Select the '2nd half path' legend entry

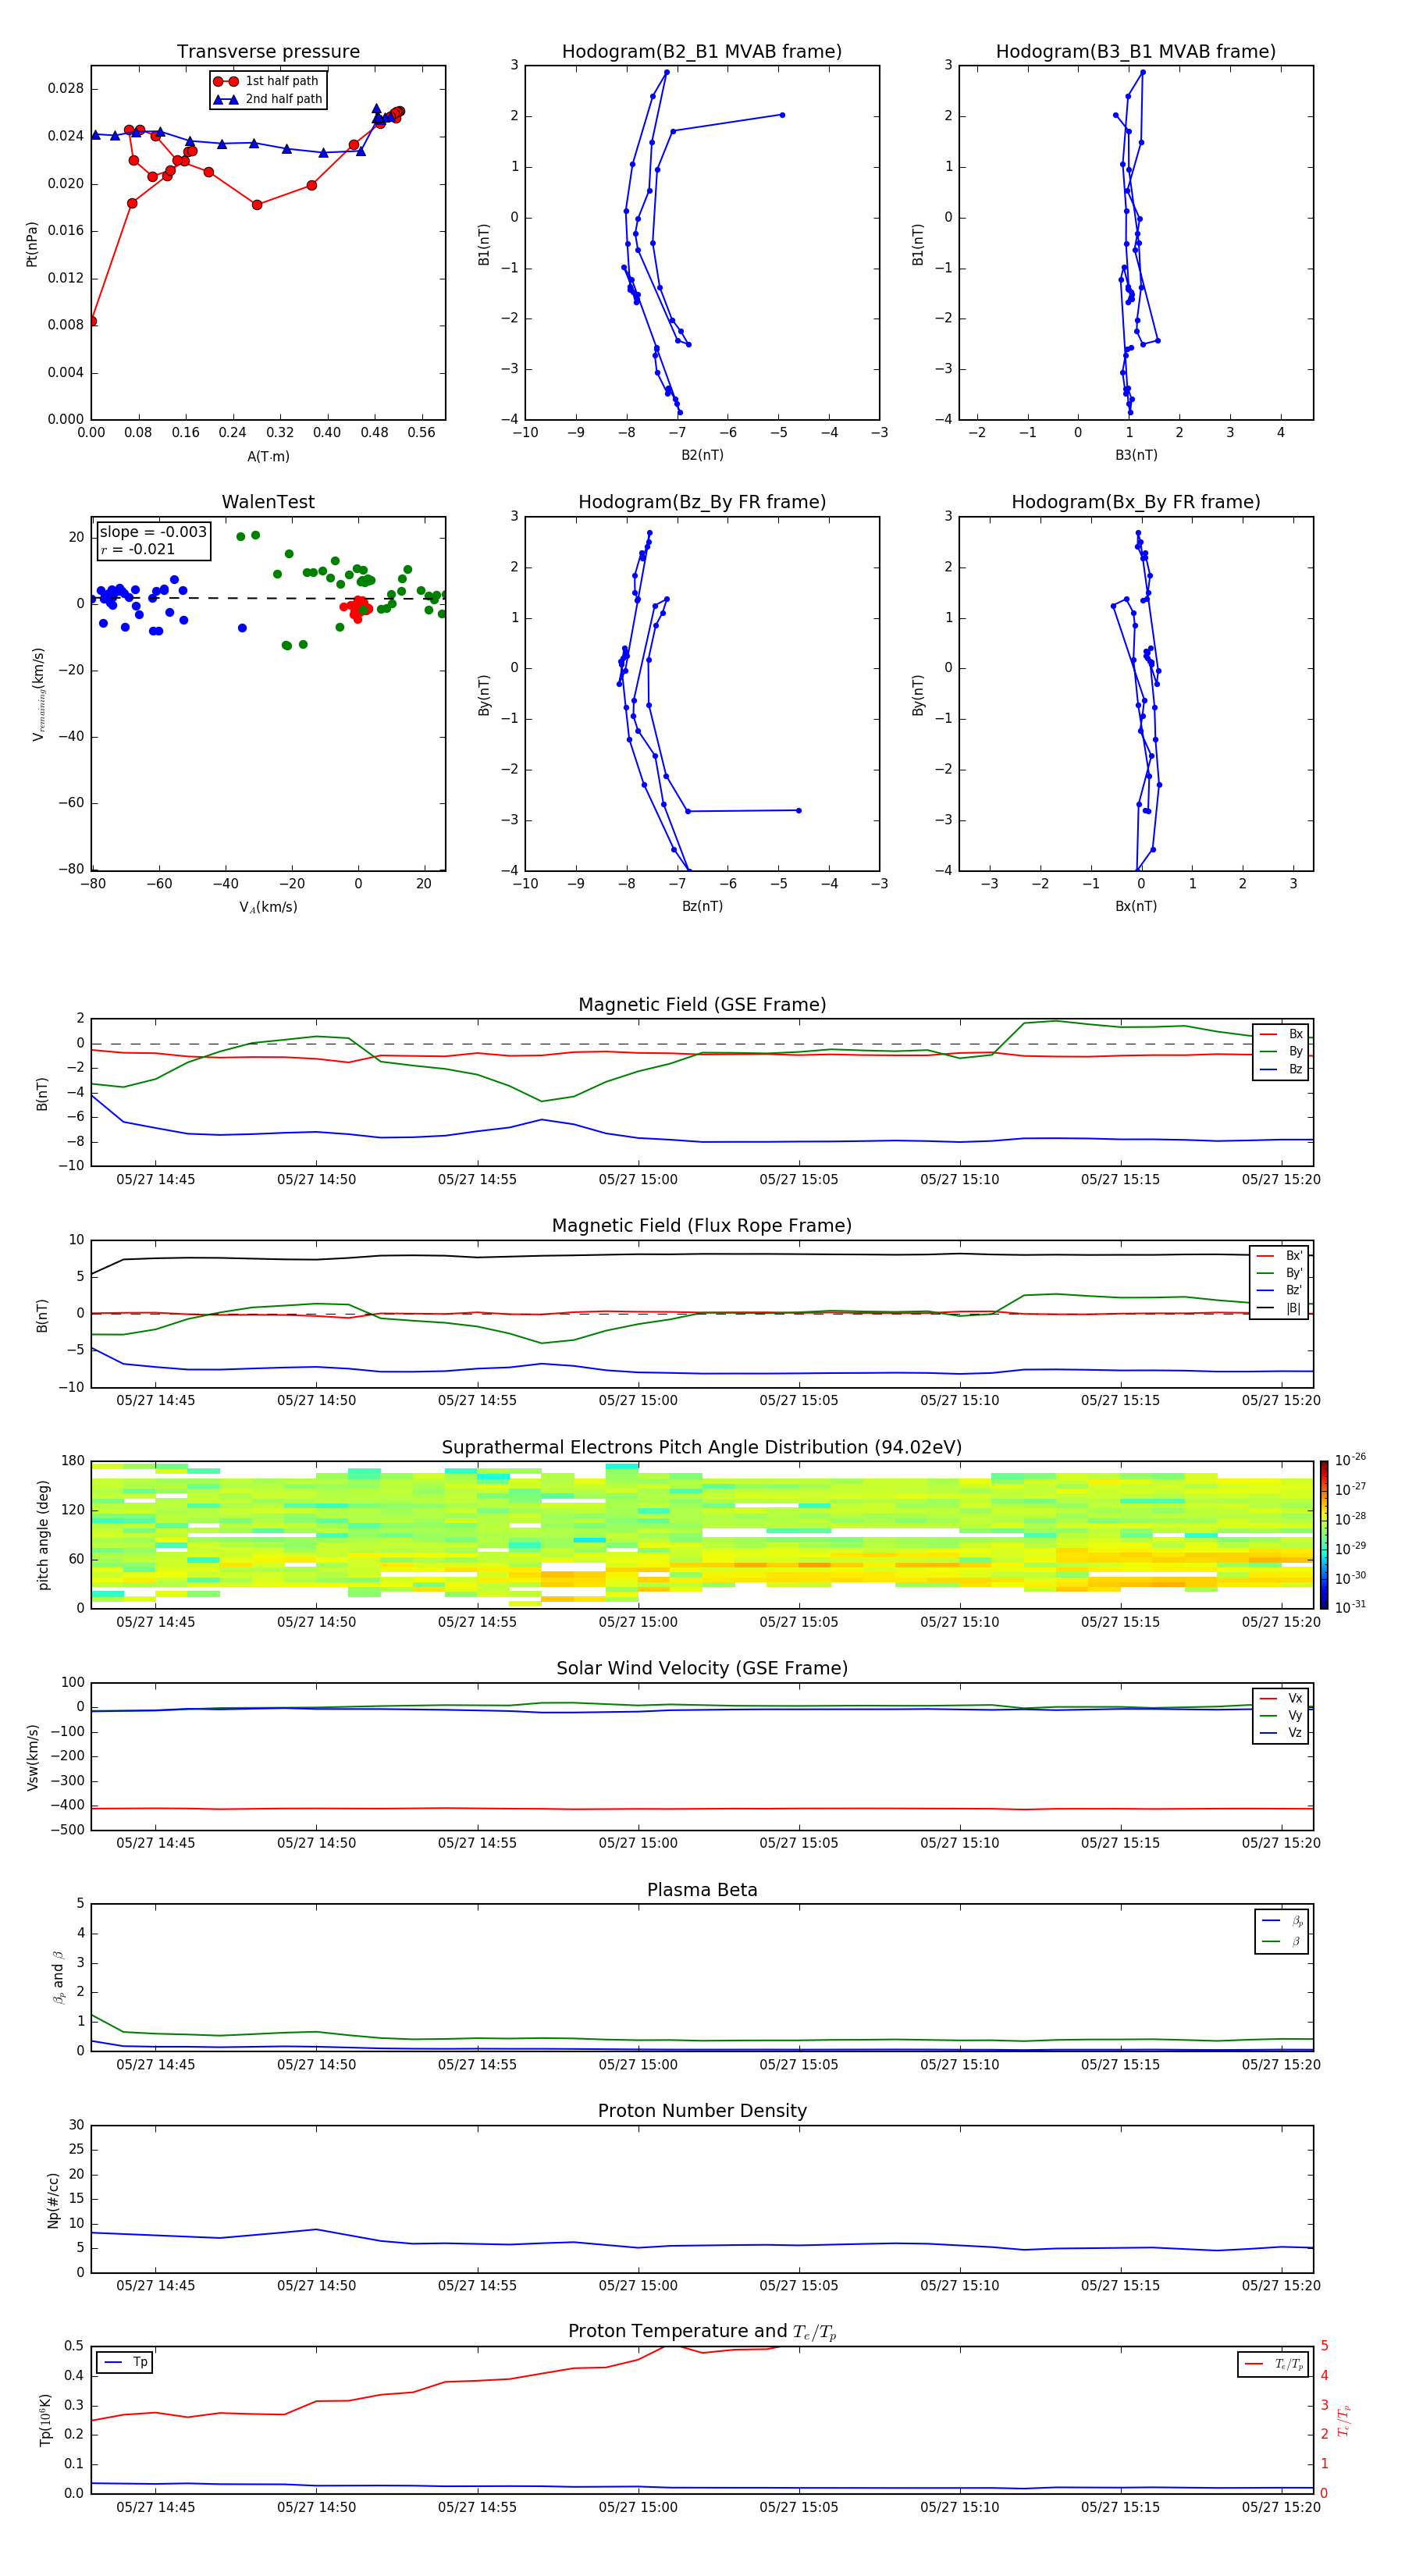click(x=267, y=99)
